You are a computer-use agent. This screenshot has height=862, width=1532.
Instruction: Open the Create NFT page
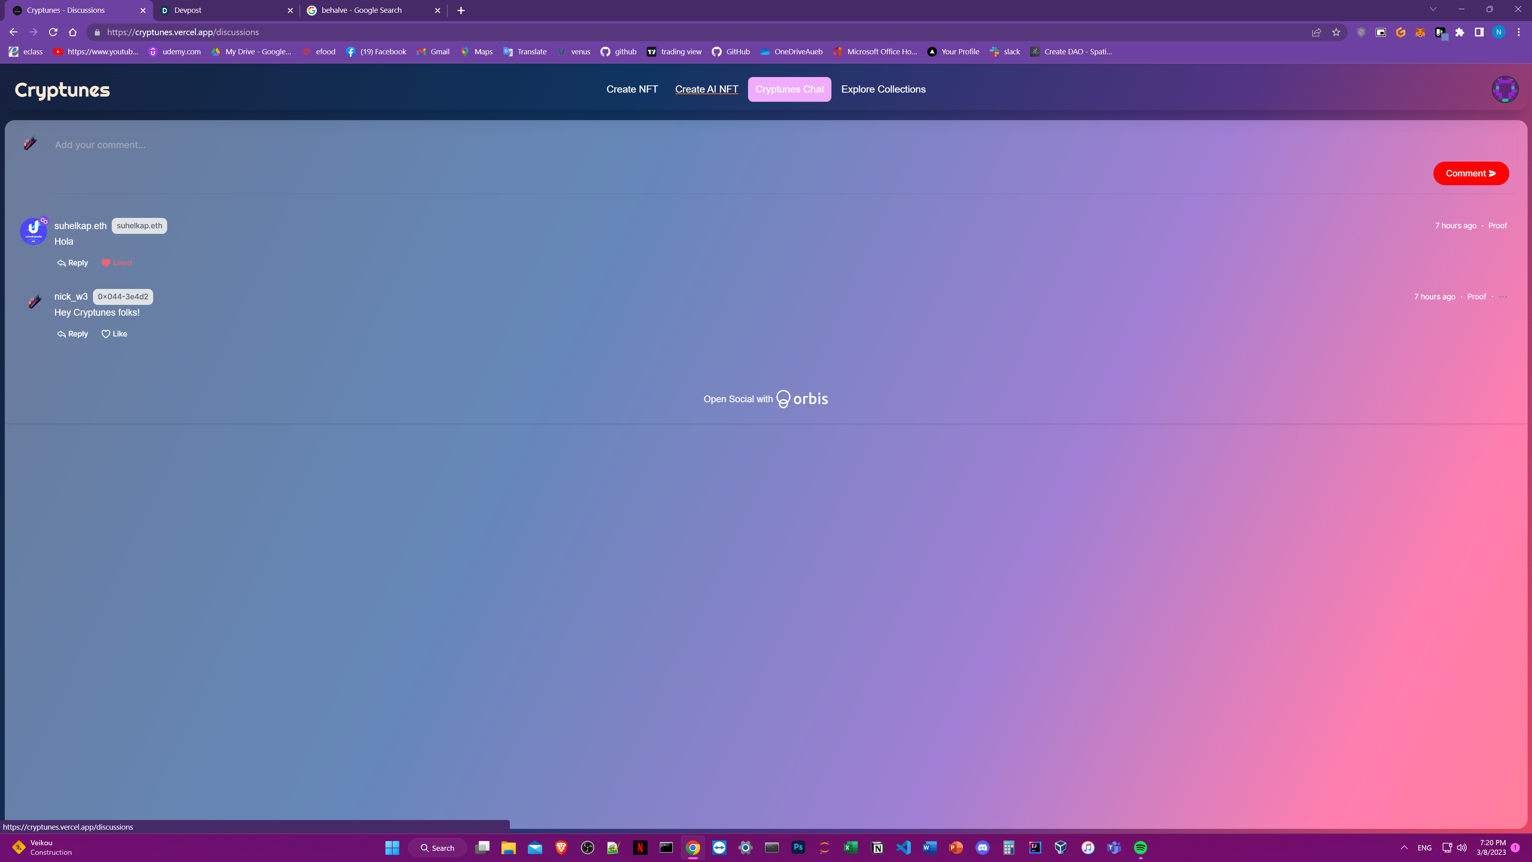coord(632,89)
